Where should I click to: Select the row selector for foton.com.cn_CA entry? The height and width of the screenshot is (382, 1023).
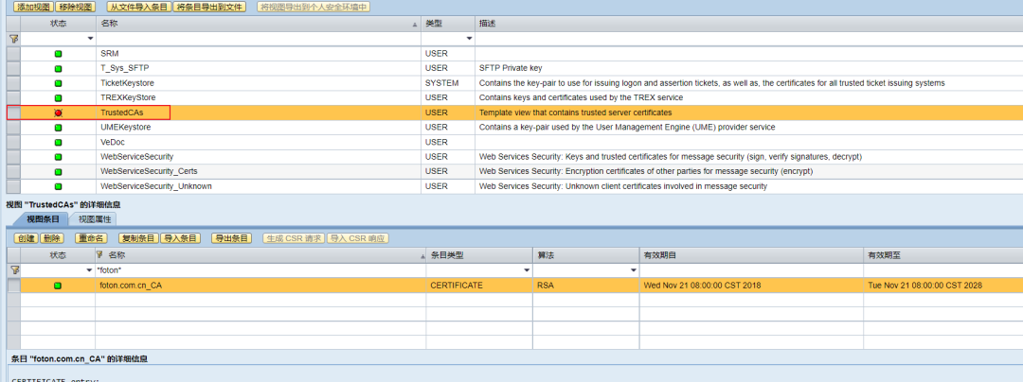[13, 285]
